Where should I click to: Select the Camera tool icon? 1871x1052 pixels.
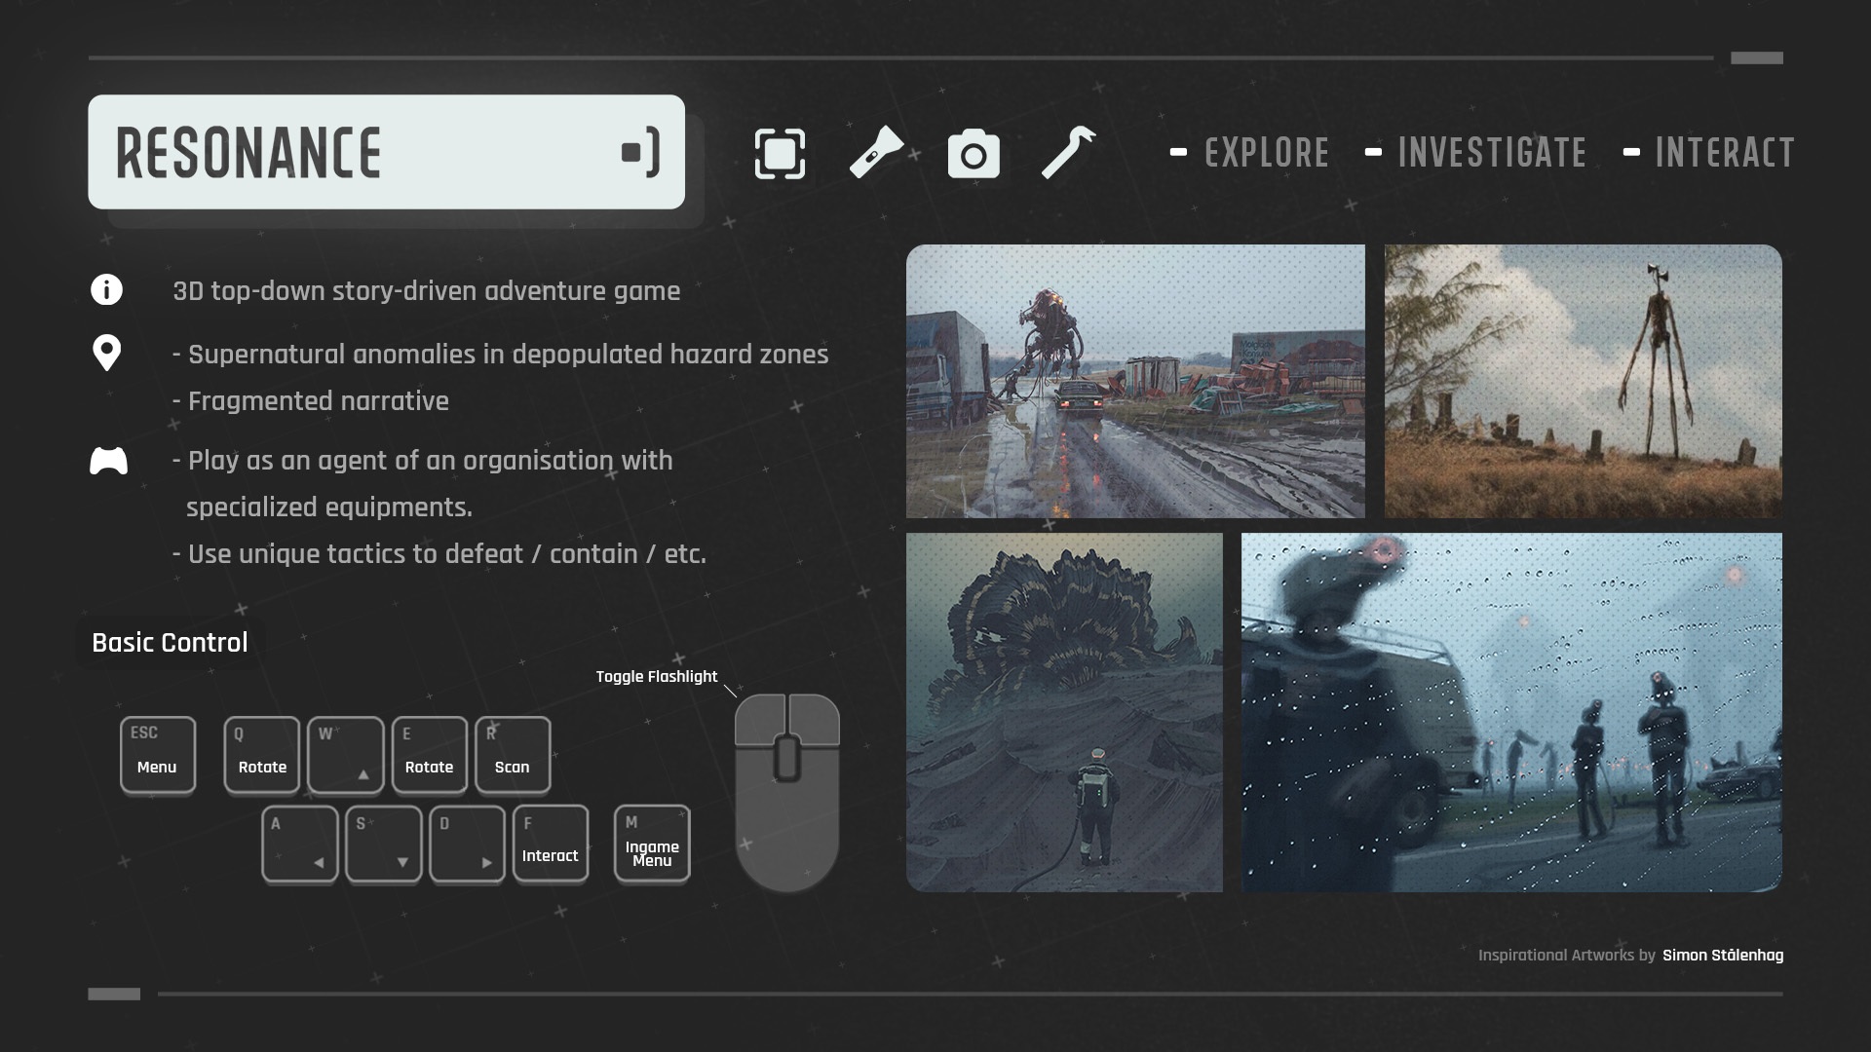pos(974,152)
